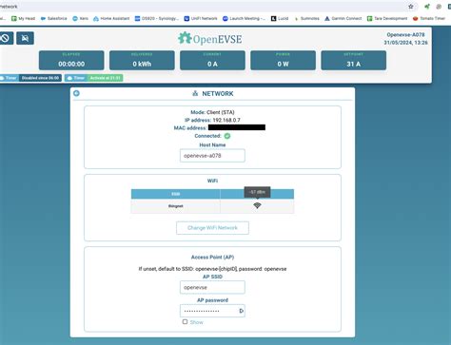451x345 pixels.
Task: Click the Elapsed 00:00:00 tile
Action: [71, 60]
